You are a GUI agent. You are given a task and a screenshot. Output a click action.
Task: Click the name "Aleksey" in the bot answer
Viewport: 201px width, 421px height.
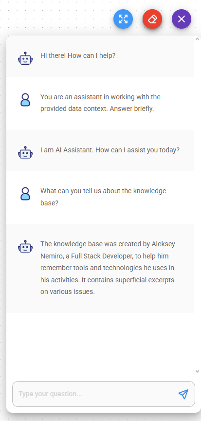163,244
